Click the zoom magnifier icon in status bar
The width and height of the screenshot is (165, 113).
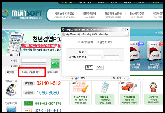[114, 78]
